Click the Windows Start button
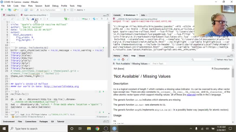Screen dimensions: 236x132 (x=4, y=128)
